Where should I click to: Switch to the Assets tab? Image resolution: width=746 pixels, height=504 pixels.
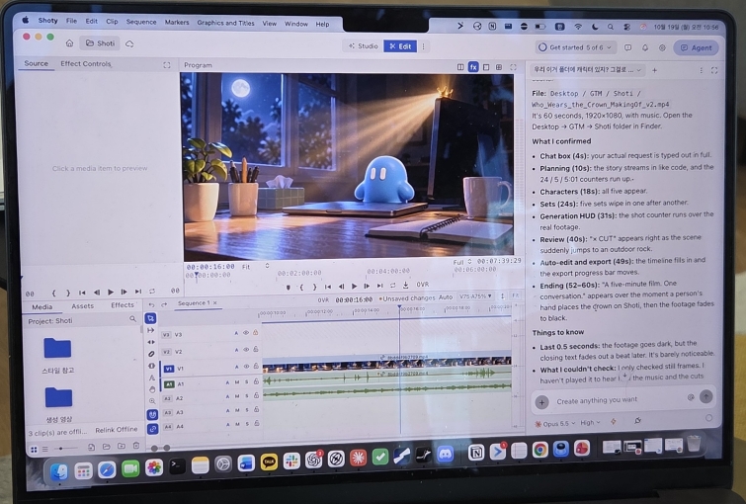click(82, 306)
